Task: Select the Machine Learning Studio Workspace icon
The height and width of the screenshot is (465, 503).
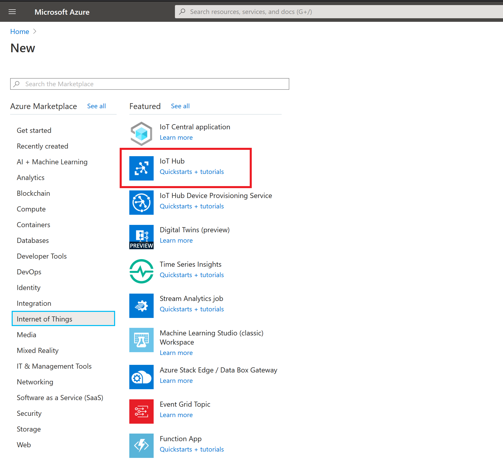Action: 141,340
